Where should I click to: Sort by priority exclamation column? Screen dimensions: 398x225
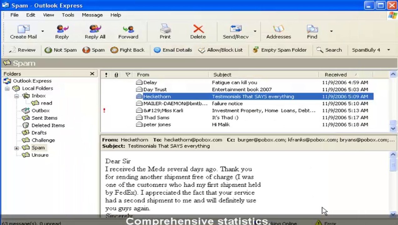pyautogui.click(x=106, y=75)
